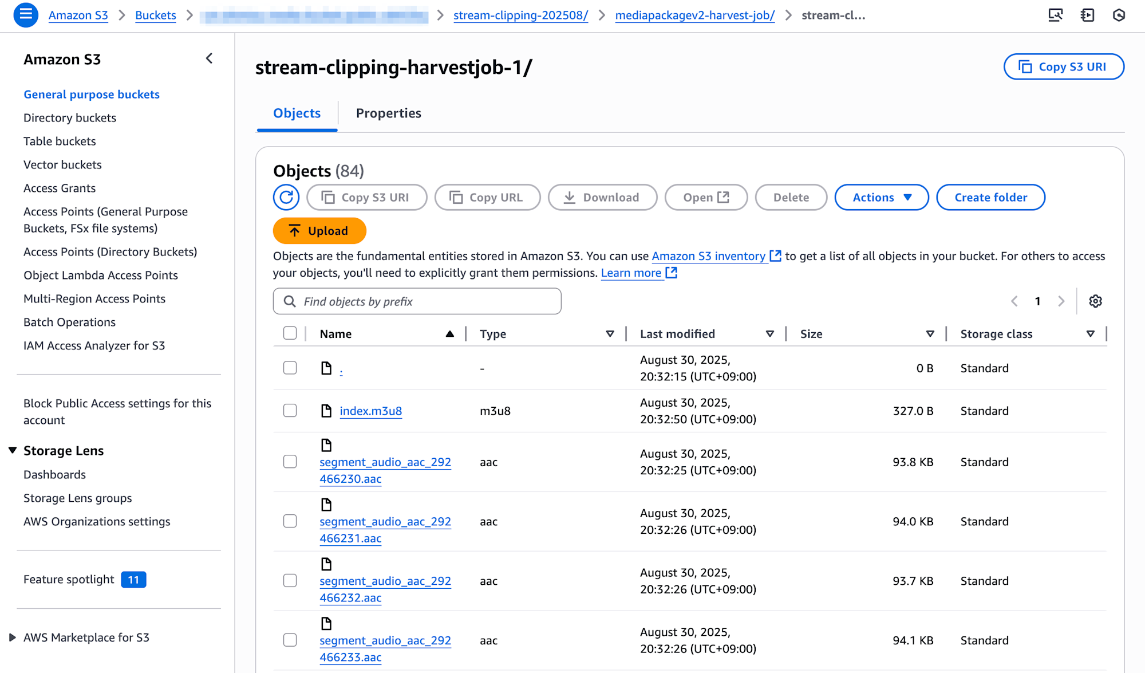Open CloudShell icon in top bar
Image resolution: width=1145 pixels, height=673 pixels.
point(1055,15)
